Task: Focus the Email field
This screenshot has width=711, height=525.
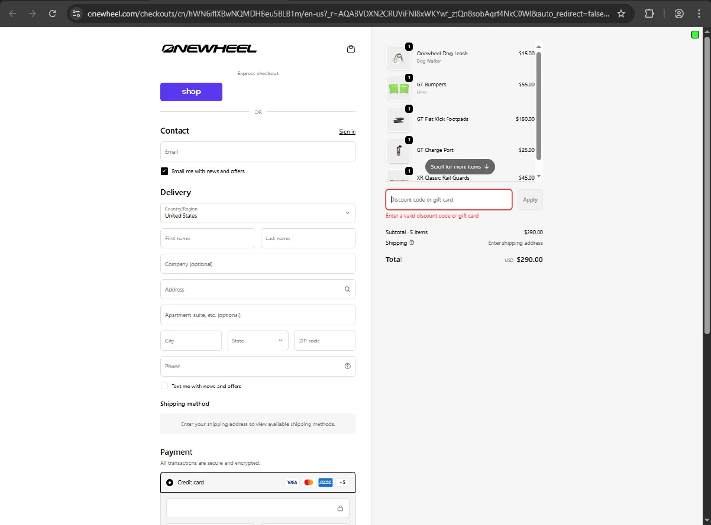Action: click(x=258, y=152)
